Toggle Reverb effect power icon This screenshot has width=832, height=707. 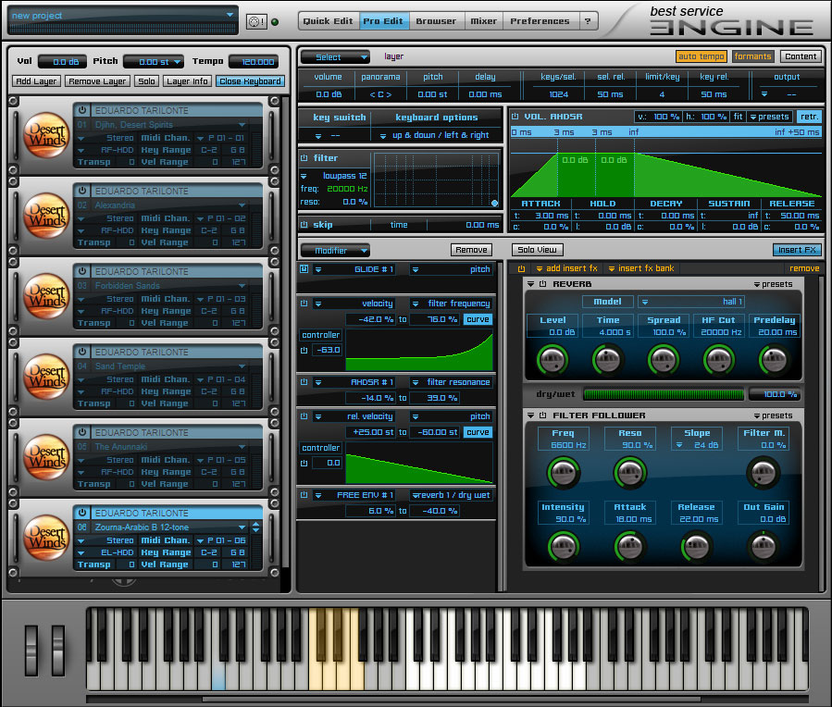(x=543, y=284)
